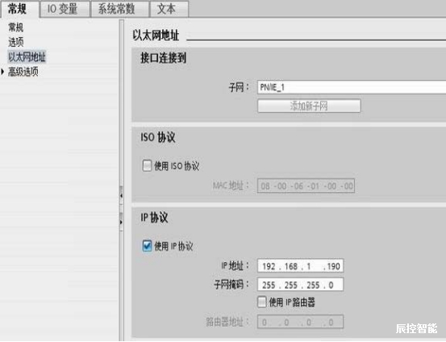Select 常规 in the navigation tree
The width and height of the screenshot is (446, 342).
[16, 27]
